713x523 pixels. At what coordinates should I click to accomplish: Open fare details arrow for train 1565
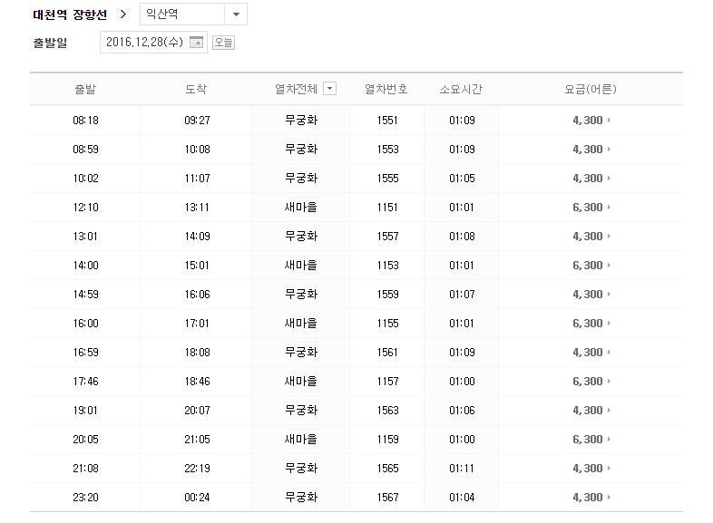pyautogui.click(x=609, y=469)
